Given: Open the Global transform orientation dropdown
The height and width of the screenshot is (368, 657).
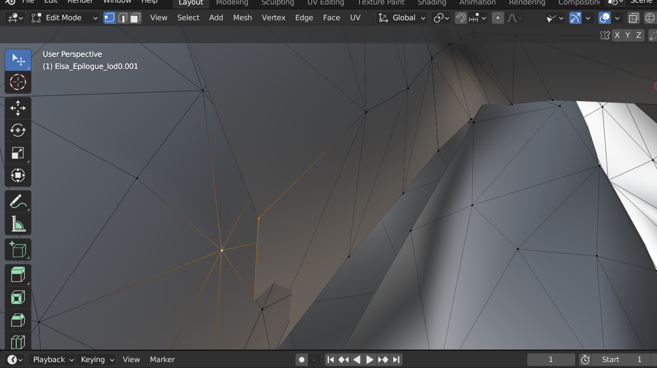Looking at the screenshot, I should coord(402,18).
